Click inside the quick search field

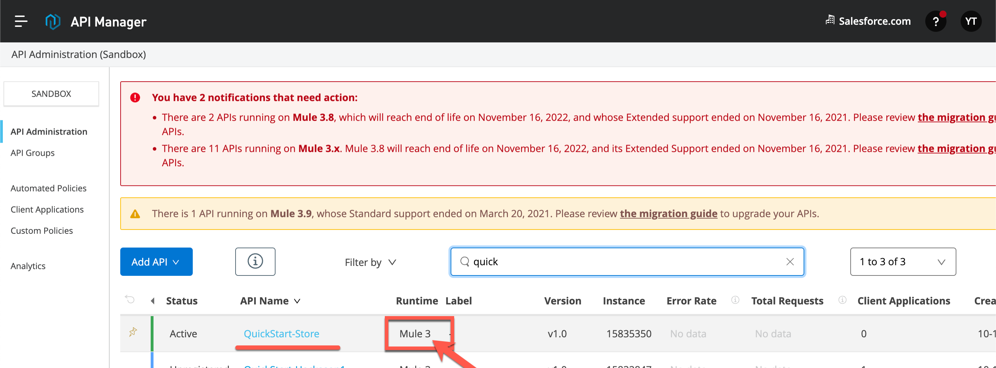619,262
